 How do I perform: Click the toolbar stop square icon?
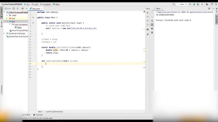click(202, 4)
